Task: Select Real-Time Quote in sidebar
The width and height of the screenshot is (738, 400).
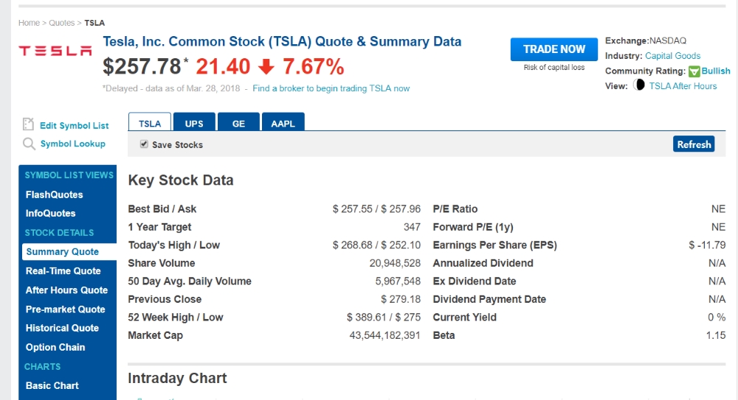Action: (x=63, y=270)
